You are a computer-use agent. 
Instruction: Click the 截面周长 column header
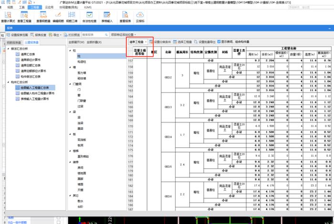pos(182,52)
